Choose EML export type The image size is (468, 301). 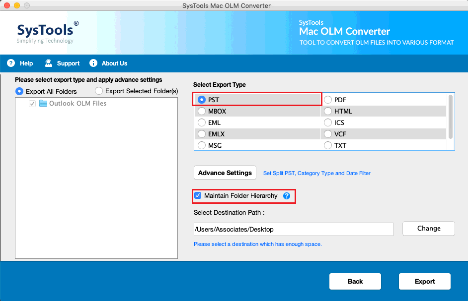(202, 122)
